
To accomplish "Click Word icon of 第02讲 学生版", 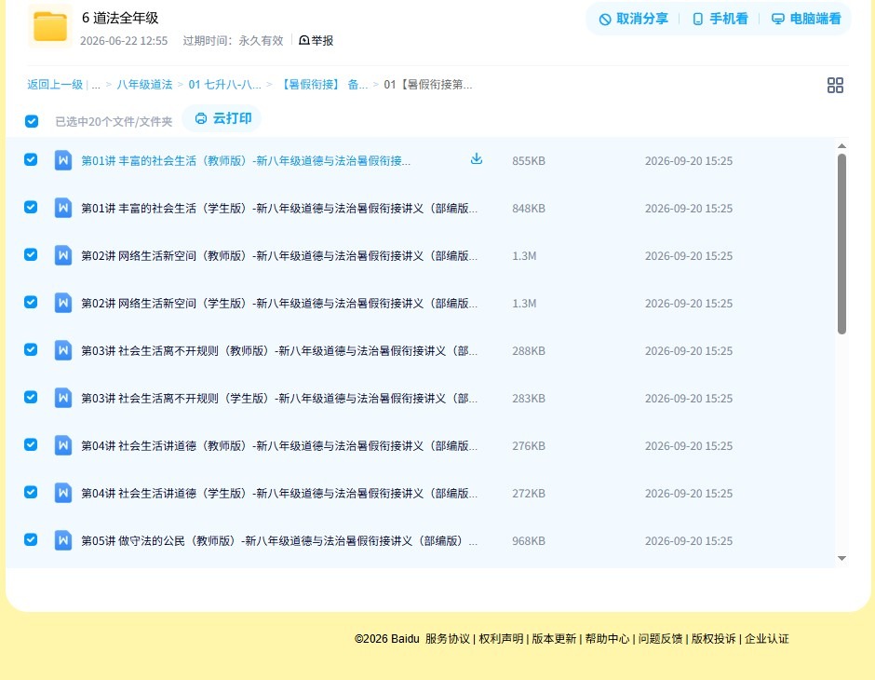I will tap(63, 303).
